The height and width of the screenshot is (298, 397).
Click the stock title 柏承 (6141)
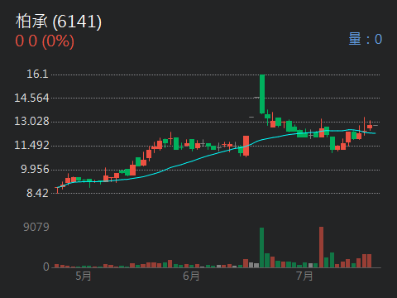(x=59, y=22)
